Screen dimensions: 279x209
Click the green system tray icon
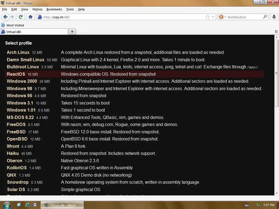pyautogui.click(x=258, y=205)
